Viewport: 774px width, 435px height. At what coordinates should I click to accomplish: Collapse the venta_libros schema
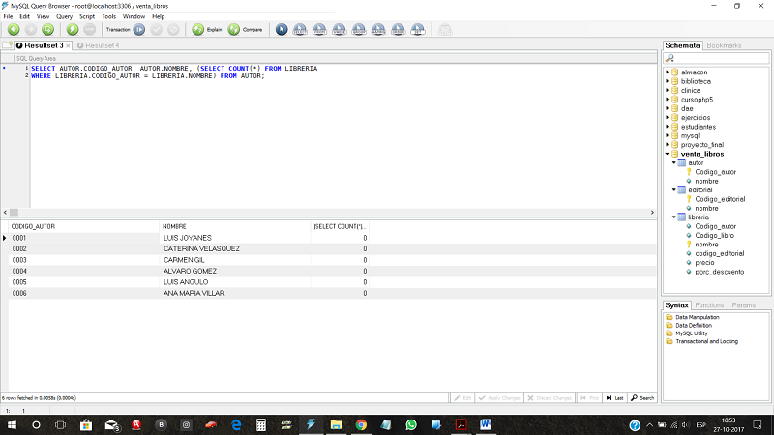coord(668,154)
